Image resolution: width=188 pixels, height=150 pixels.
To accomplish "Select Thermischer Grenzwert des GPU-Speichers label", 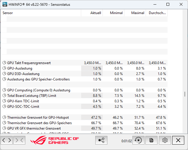I will tap(39, 123).
